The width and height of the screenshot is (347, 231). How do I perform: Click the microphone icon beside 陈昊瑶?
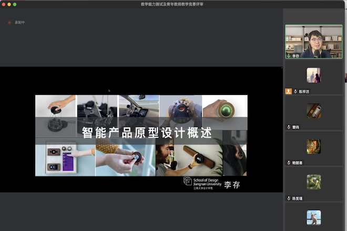tap(289, 198)
